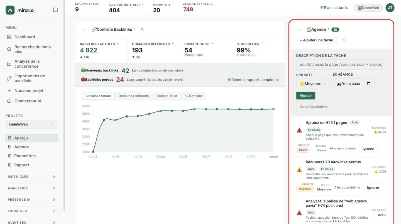
Task: Expand the PRÉSENCE IA section
Action: pyautogui.click(x=31, y=200)
